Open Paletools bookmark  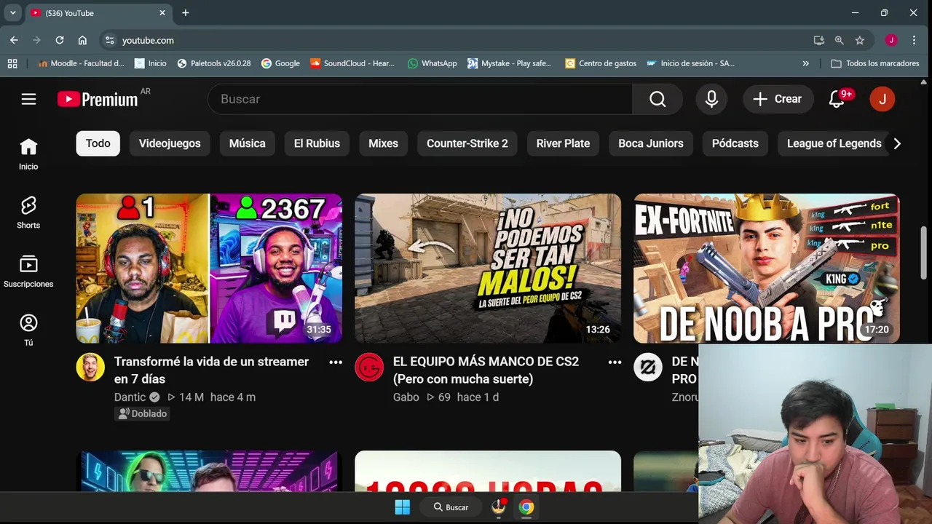pyautogui.click(x=214, y=63)
